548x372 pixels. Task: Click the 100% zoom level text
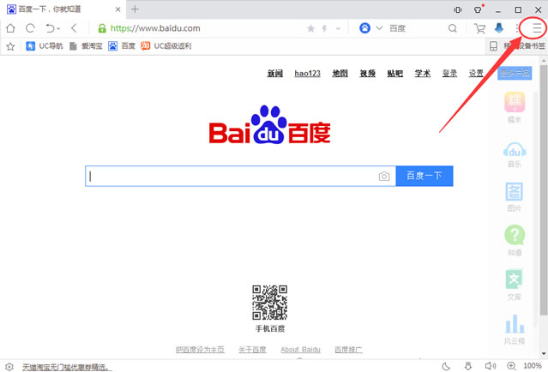pos(533,366)
